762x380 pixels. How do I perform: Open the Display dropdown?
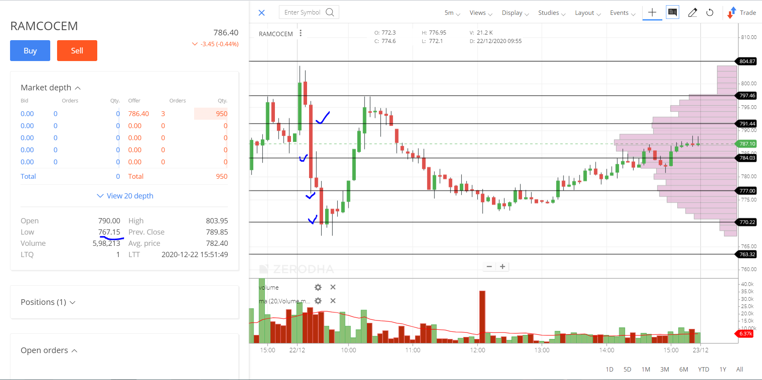[x=515, y=13]
